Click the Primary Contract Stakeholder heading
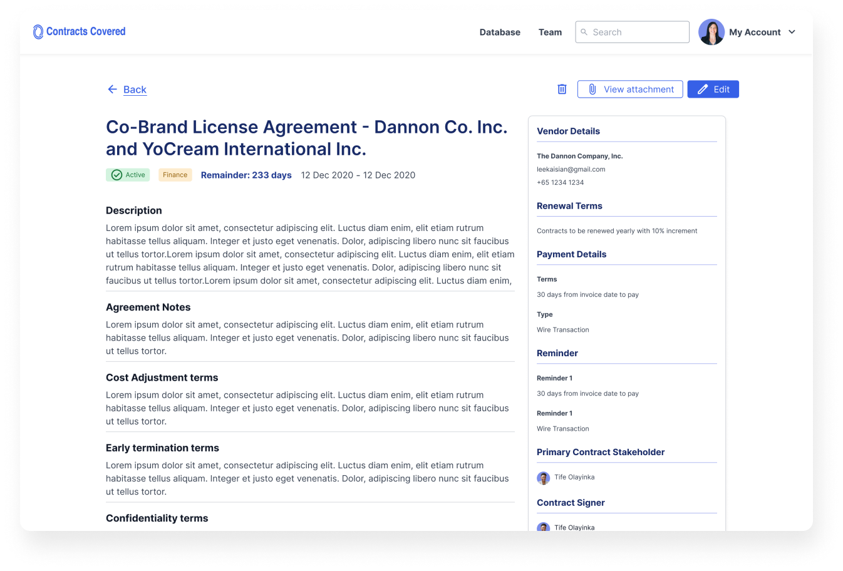The height and width of the screenshot is (571, 843). point(601,452)
